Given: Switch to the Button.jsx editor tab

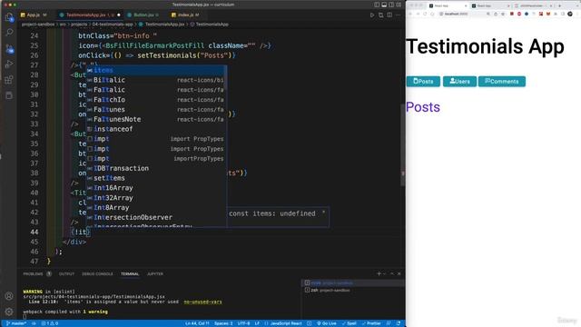Looking at the screenshot, I should 143,15.
